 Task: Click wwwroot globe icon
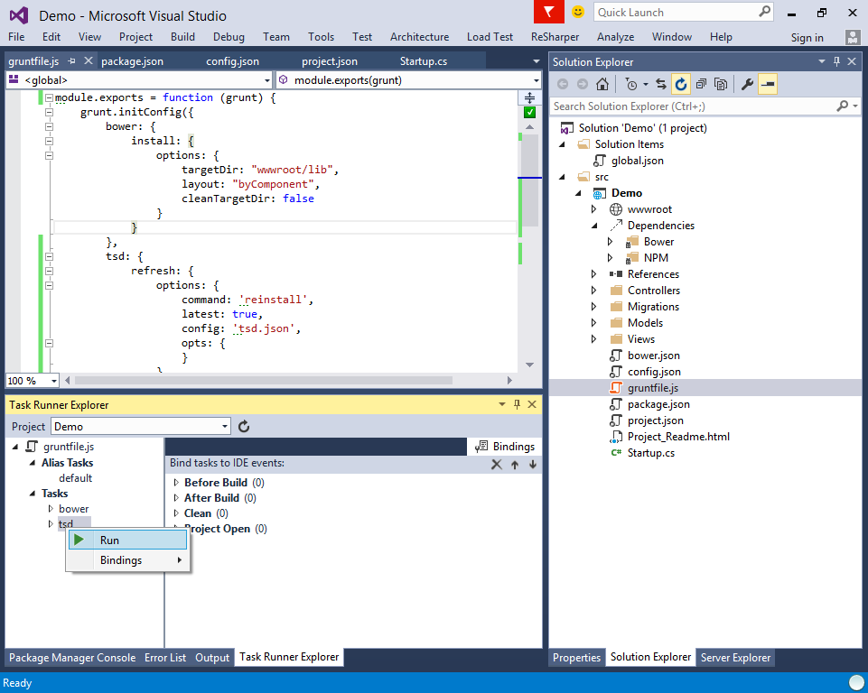coord(616,209)
